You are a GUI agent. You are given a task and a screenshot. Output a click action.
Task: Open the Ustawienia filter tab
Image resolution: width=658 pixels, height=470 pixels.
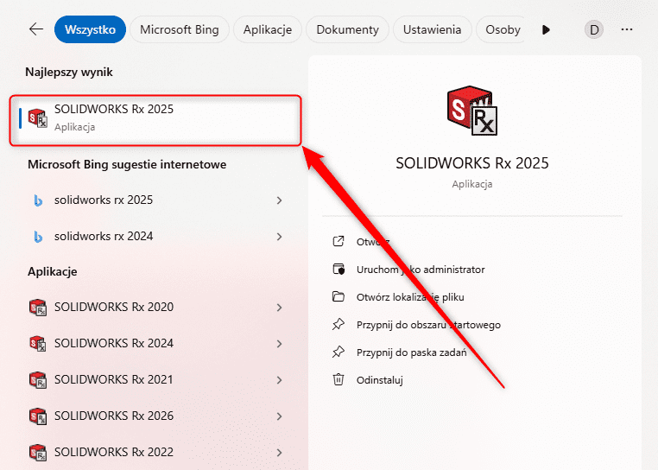point(433,29)
